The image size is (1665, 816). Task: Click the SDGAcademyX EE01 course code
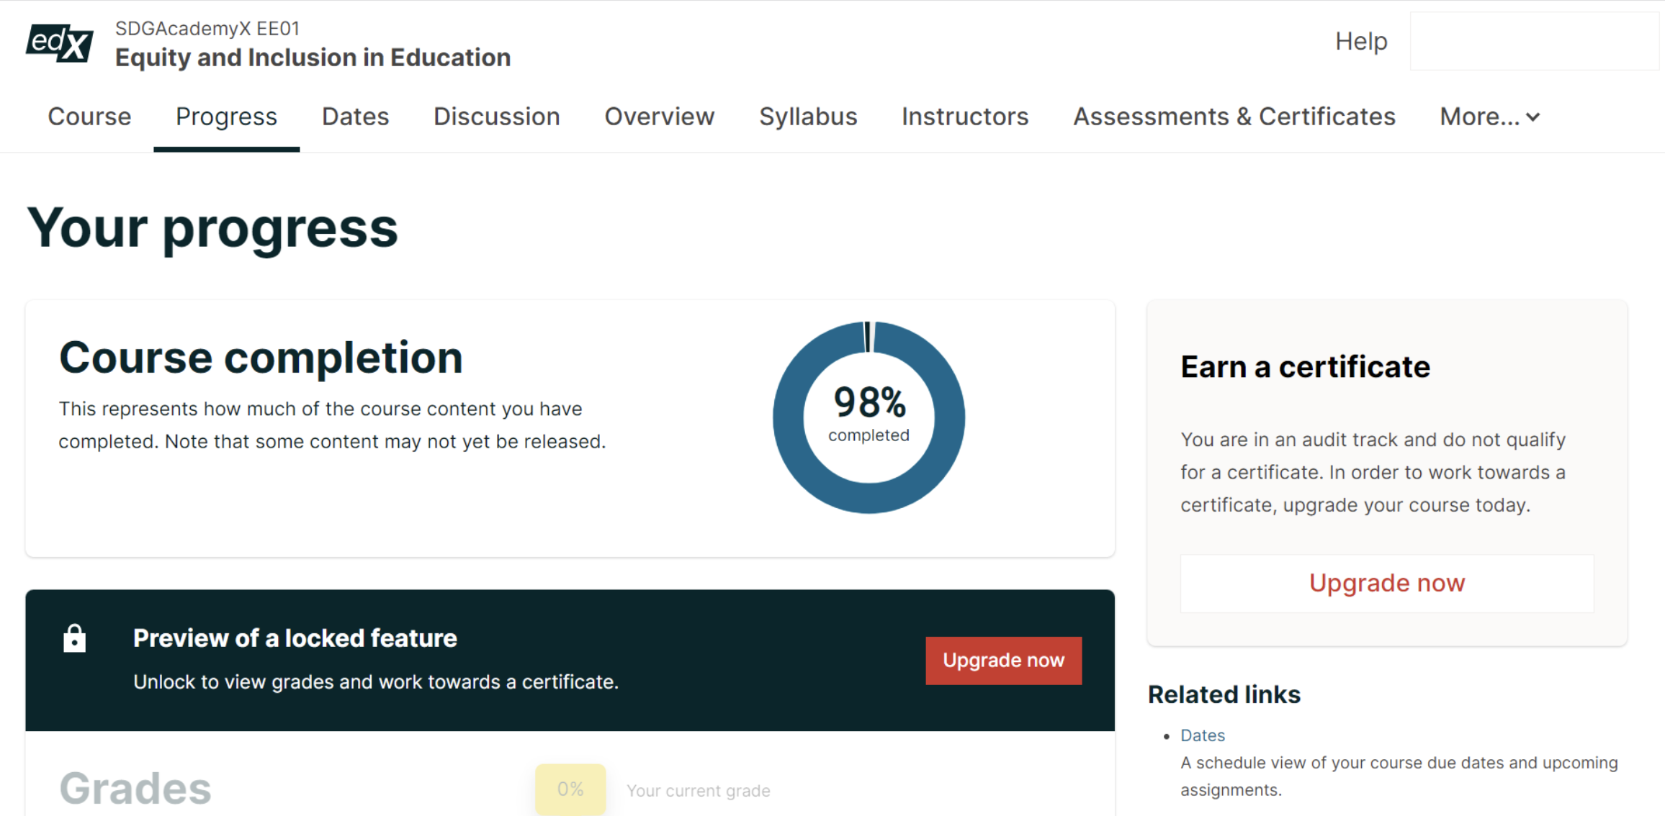click(207, 28)
